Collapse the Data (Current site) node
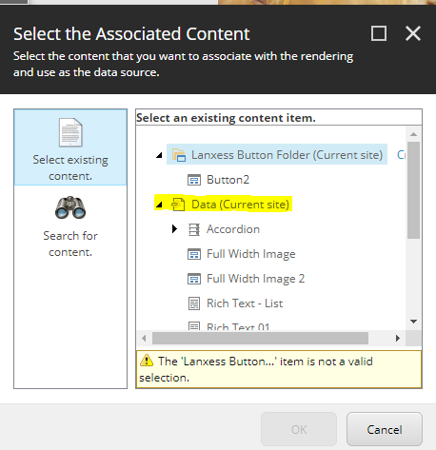This screenshot has height=450, width=436. point(159,205)
